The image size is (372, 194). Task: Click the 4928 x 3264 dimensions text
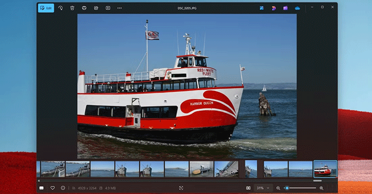coord(87,188)
